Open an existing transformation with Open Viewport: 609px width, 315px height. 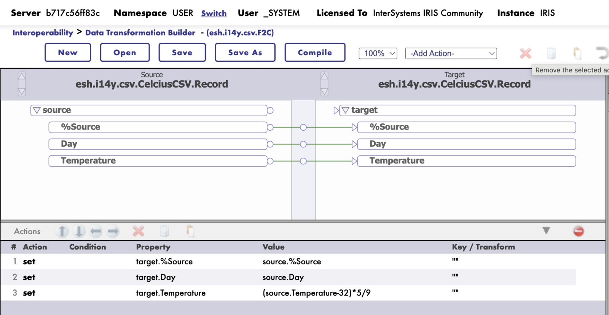pyautogui.click(x=125, y=53)
